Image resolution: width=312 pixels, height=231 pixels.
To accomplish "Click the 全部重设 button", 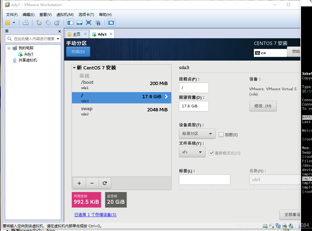I will click(x=290, y=215).
